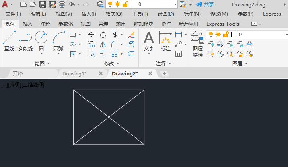This screenshot has height=167, width=288.
Task: Activate the Move tool in the Modify panel
Action: click(x=91, y=35)
